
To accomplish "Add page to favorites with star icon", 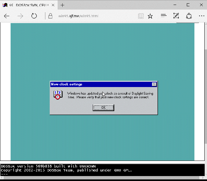I will (x=150, y=16).
